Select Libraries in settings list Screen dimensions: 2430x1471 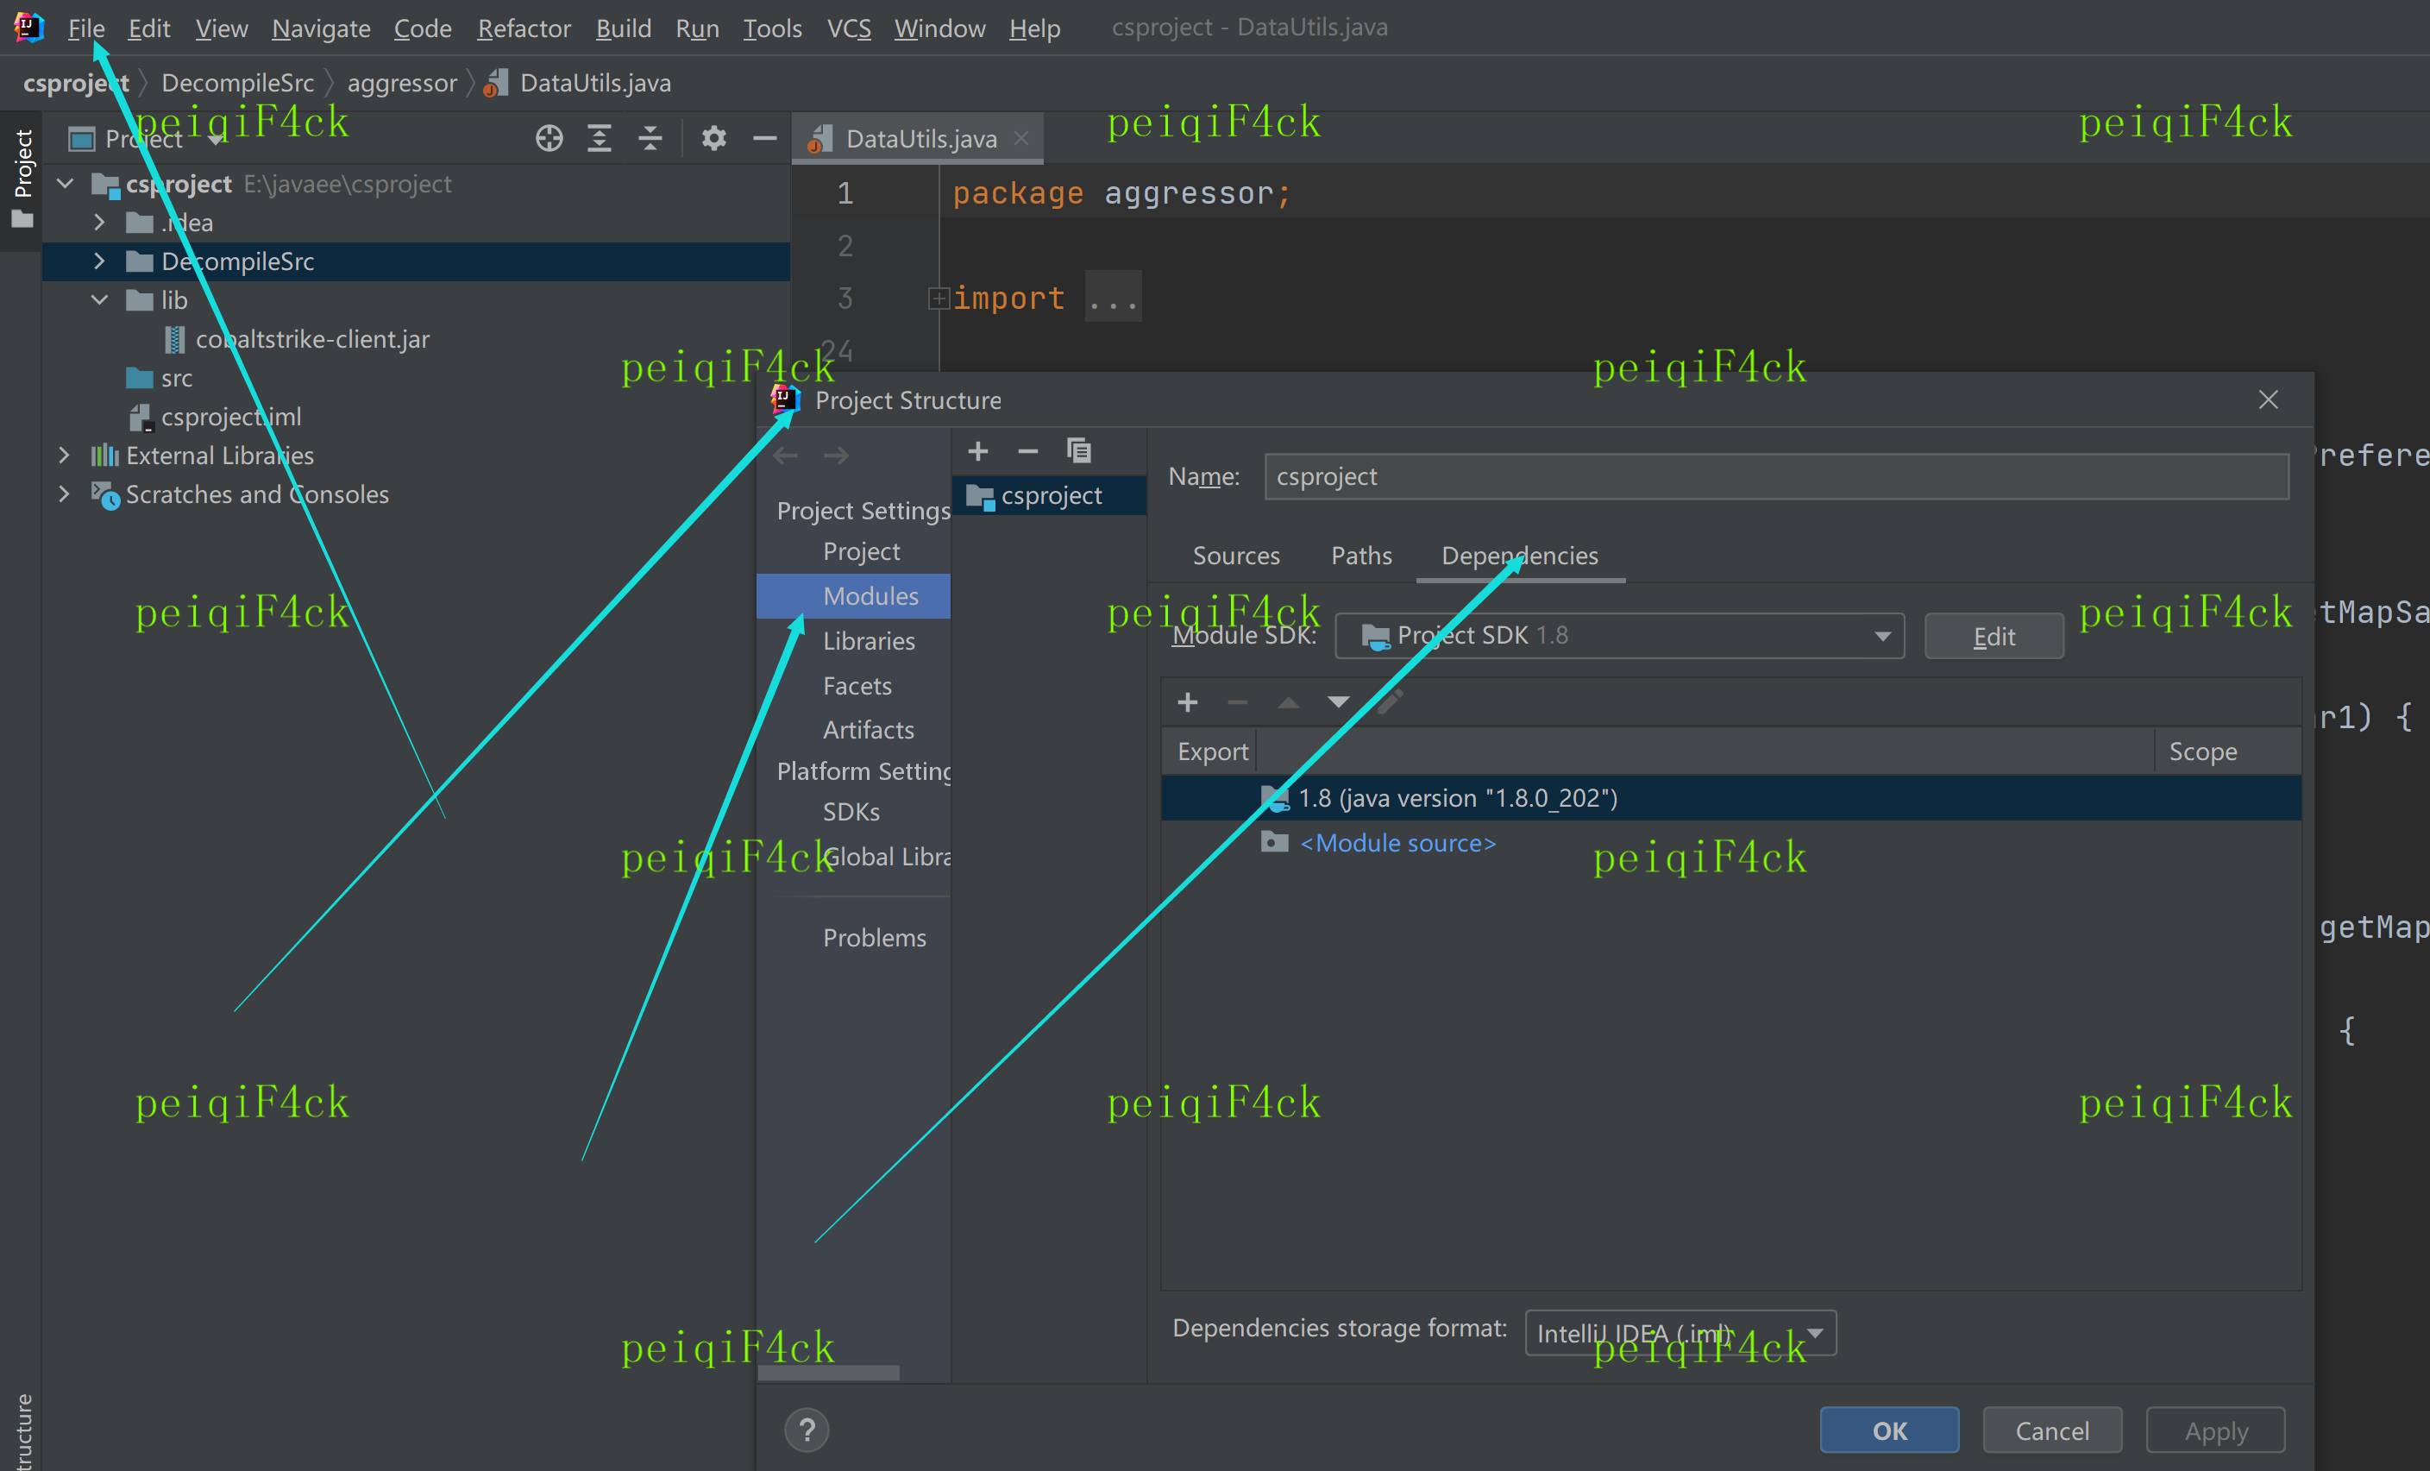tap(869, 641)
